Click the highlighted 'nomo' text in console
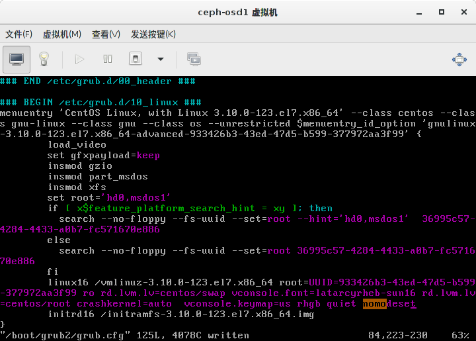 (x=375, y=304)
